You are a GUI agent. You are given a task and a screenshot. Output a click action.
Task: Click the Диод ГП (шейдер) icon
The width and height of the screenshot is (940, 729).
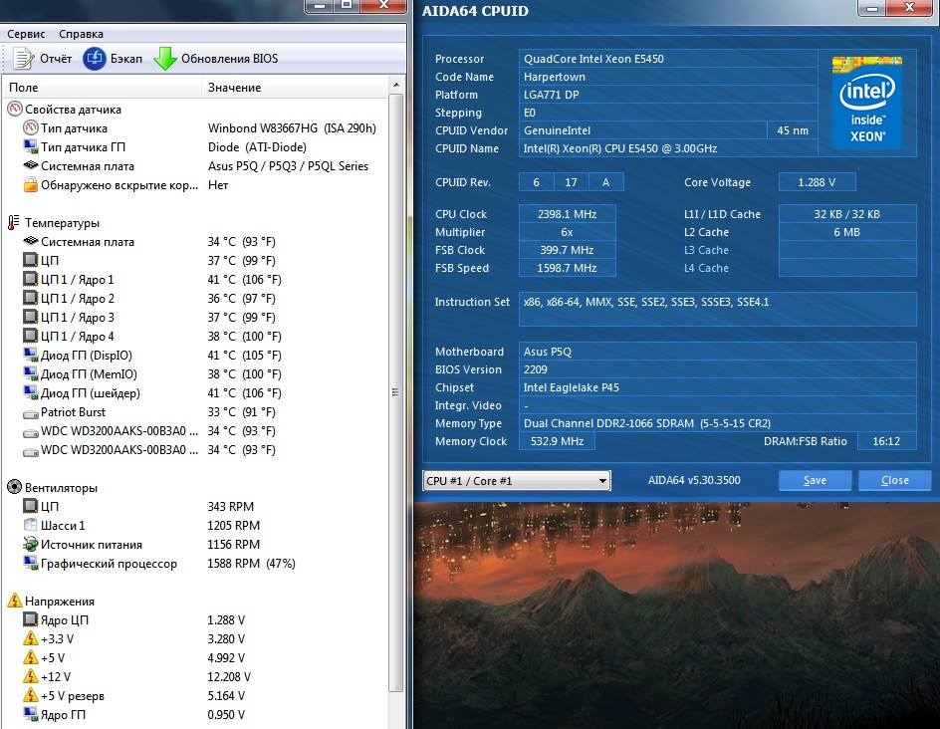coord(31,392)
